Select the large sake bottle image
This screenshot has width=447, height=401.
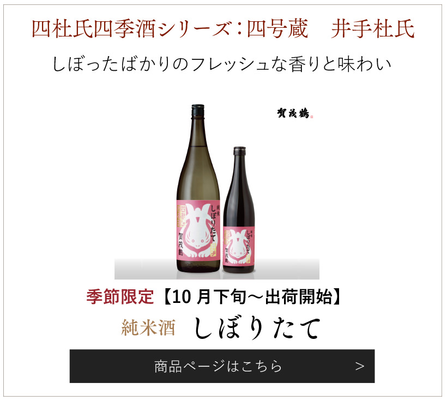[x=198, y=188]
